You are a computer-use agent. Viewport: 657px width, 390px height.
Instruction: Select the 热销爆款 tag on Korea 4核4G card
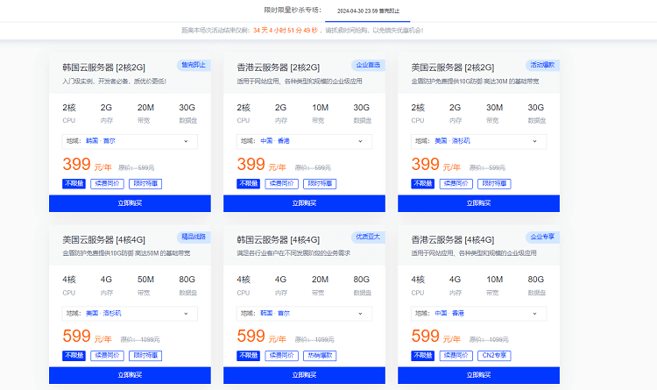[321, 356]
